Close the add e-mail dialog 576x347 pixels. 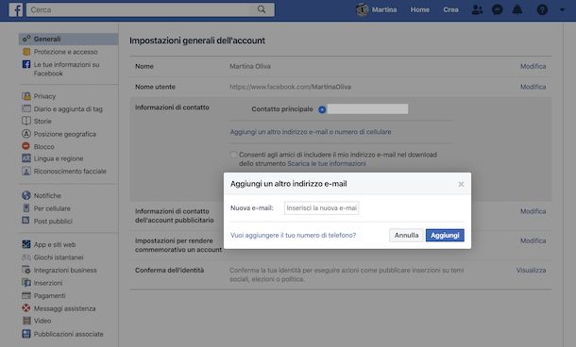461,184
